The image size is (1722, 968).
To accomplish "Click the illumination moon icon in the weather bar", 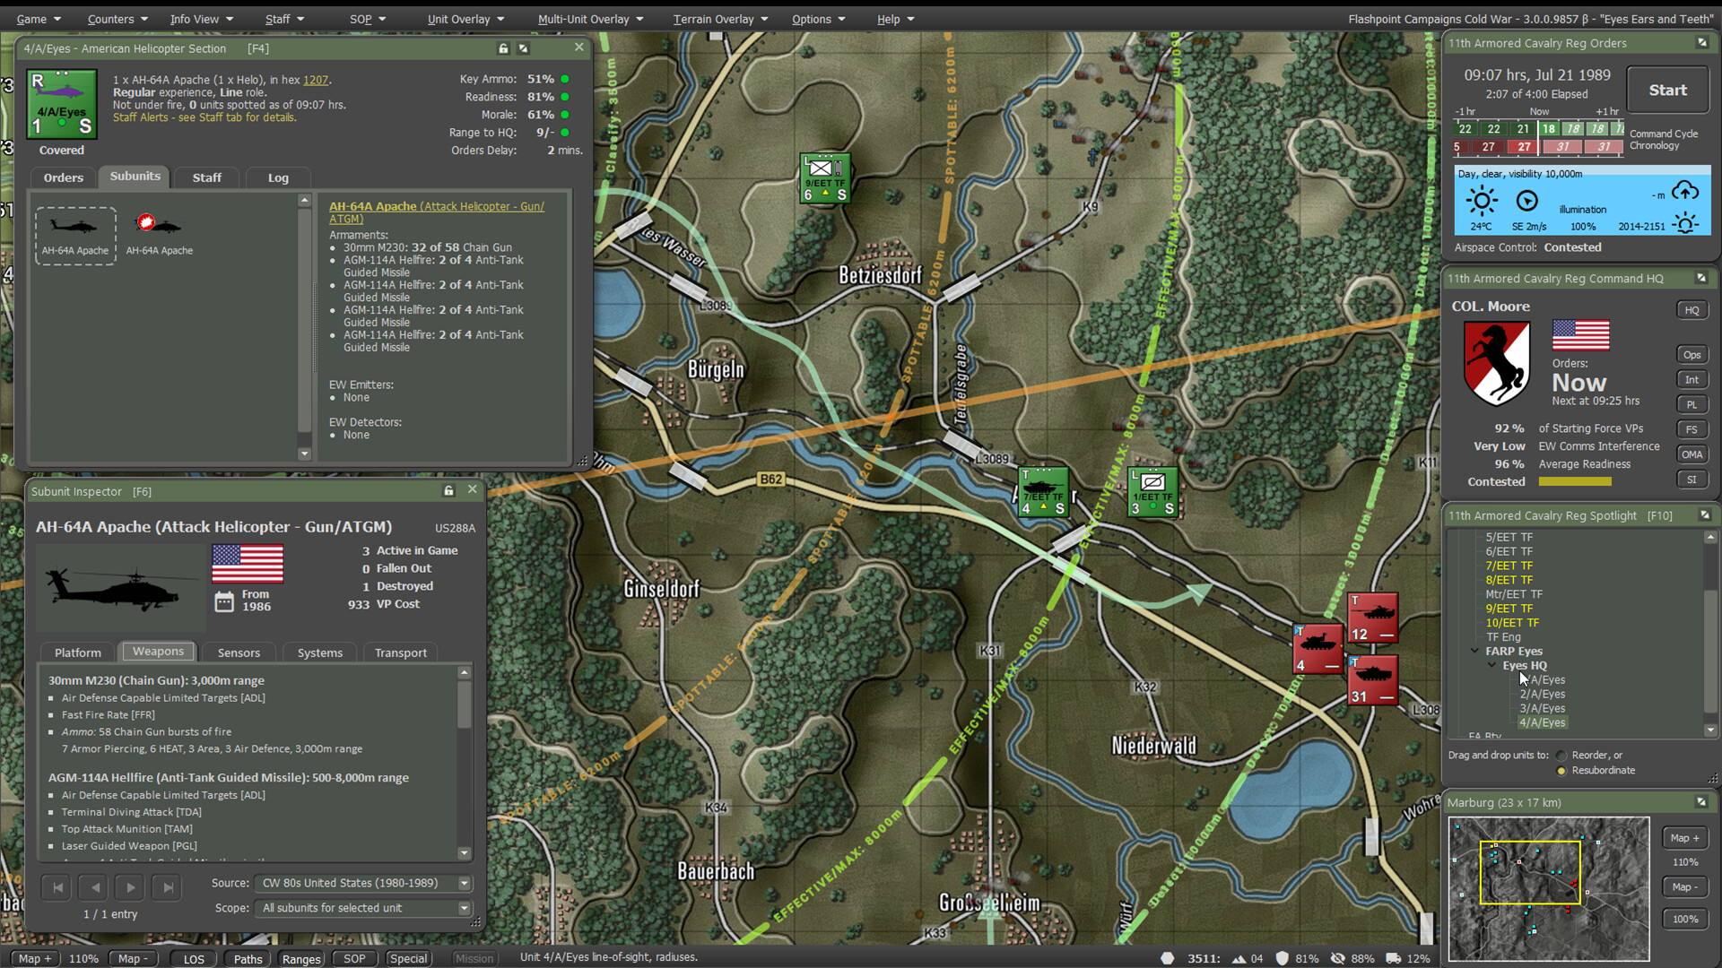I will (x=1685, y=225).
